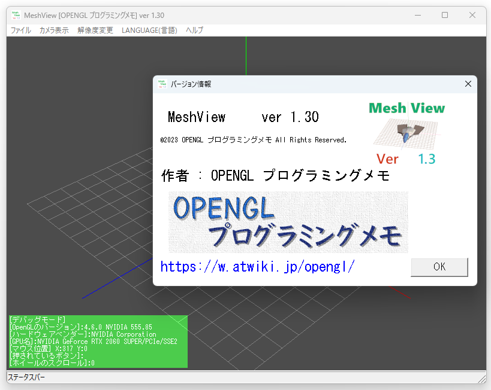Click the ステータスバー status bar text
Screen dimensions: 491x390
(26, 377)
